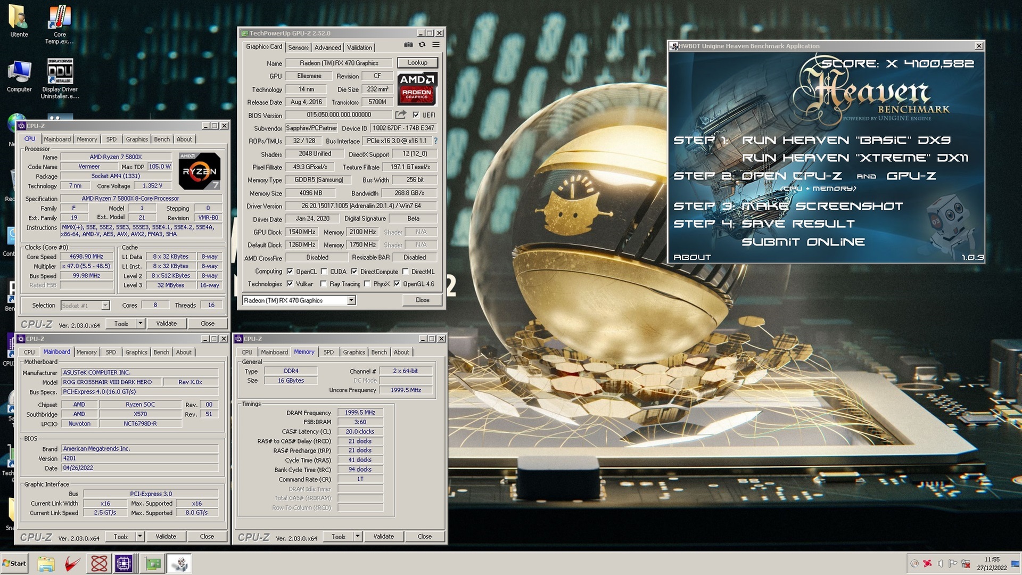The image size is (1022, 575).
Task: Click the red atom taskbar icon
Action: pyautogui.click(x=99, y=563)
